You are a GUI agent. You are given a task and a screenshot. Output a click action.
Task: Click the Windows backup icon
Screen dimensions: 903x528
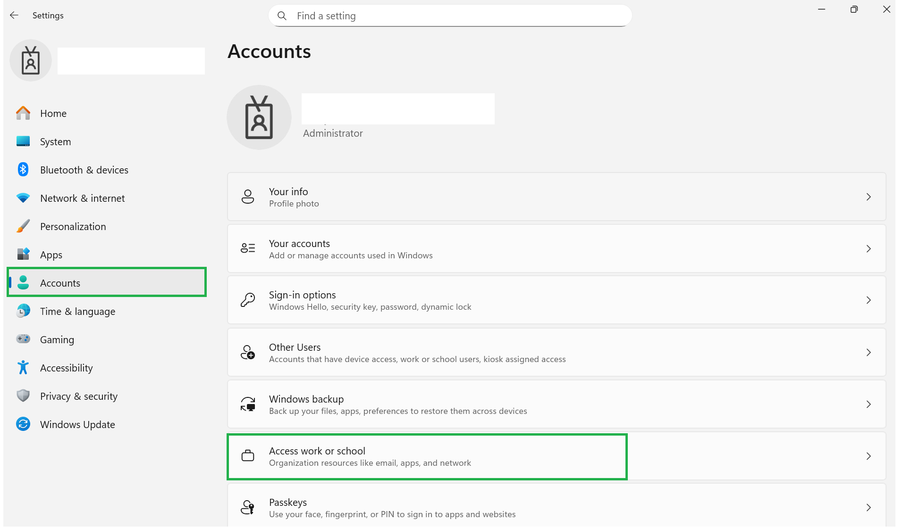coord(248,404)
